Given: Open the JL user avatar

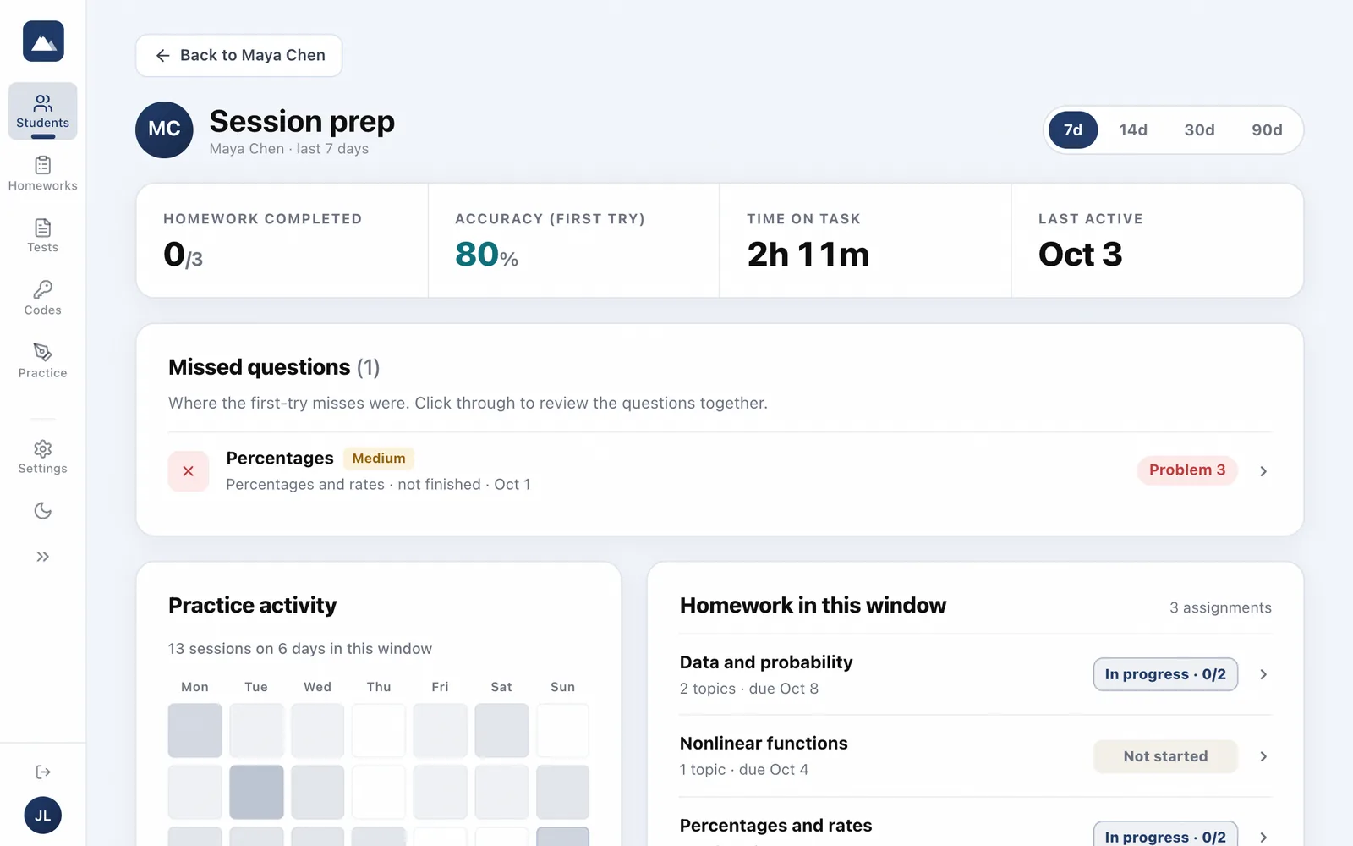Looking at the screenshot, I should coord(43,816).
